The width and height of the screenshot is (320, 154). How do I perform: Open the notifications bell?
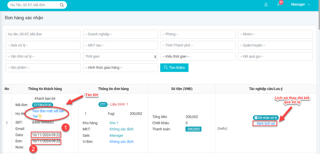coord(266,5)
